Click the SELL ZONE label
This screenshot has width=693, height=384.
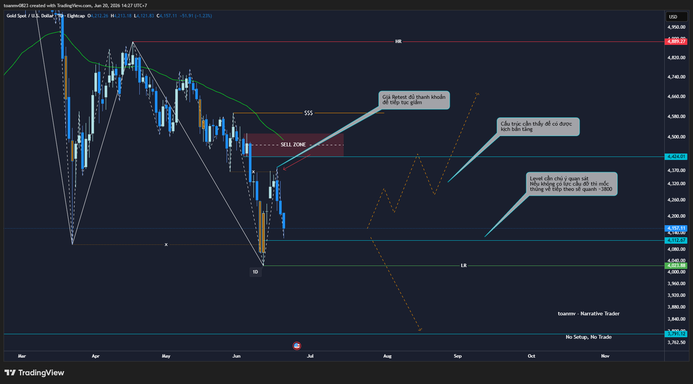click(293, 145)
